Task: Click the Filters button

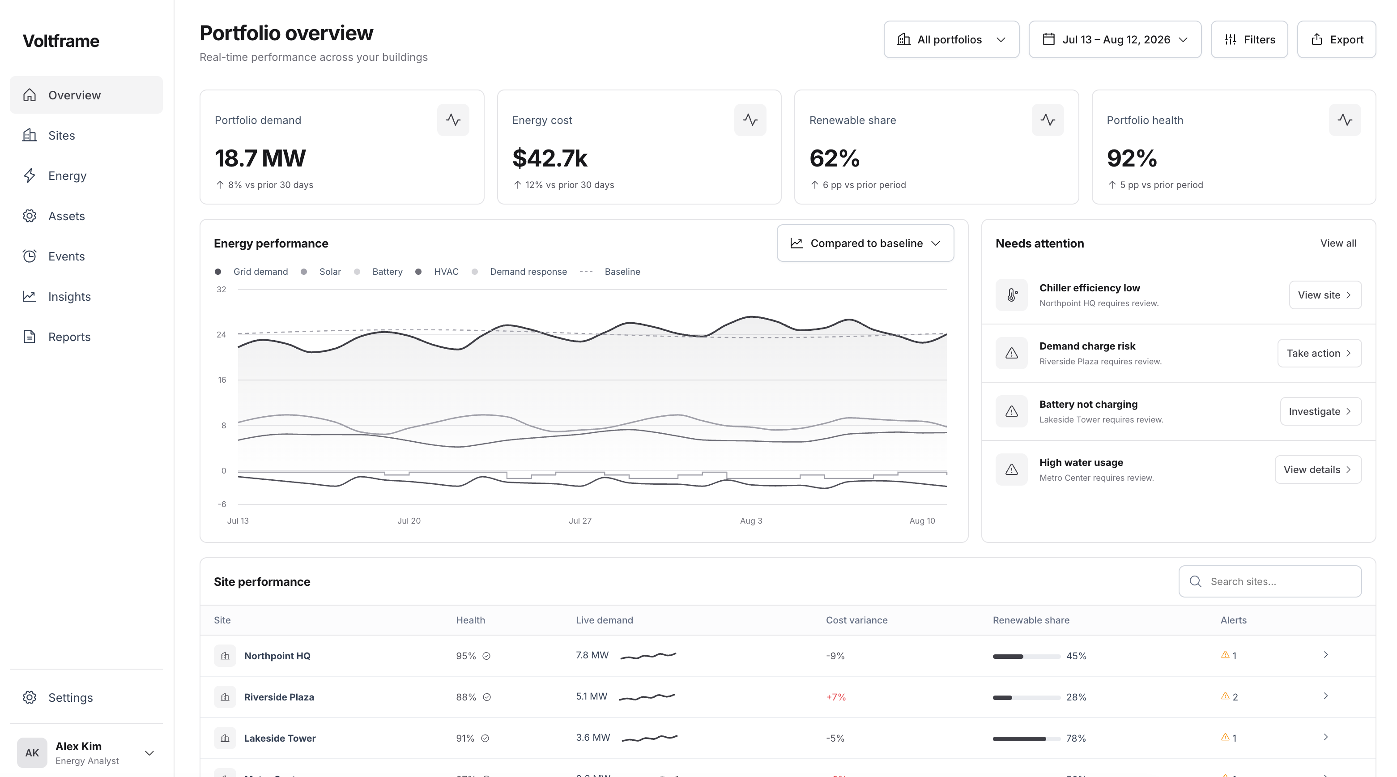Action: [x=1249, y=39]
